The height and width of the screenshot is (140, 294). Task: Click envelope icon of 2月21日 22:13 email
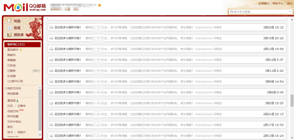[x=51, y=114]
